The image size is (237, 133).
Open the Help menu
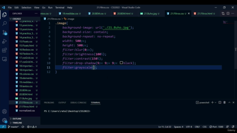point(70,7)
